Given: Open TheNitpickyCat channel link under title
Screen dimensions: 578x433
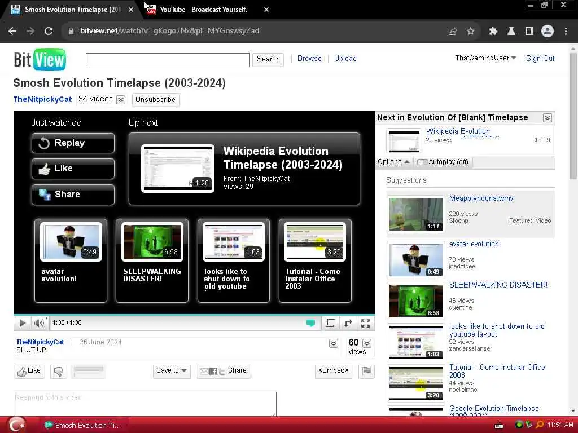Looking at the screenshot, I should click(x=42, y=99).
